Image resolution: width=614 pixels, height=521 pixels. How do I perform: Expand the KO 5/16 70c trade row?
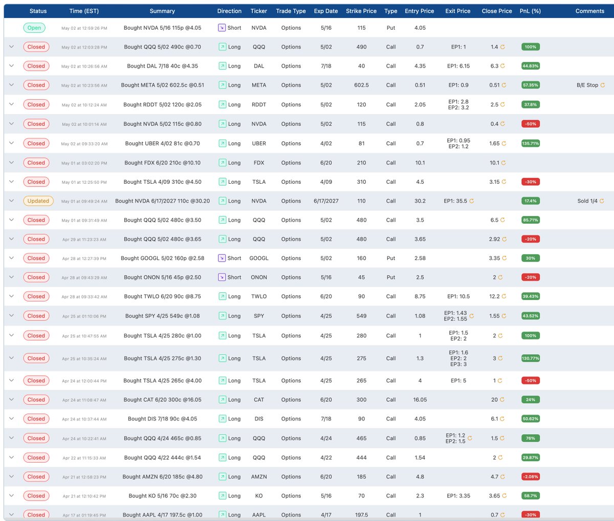pyautogui.click(x=11, y=496)
